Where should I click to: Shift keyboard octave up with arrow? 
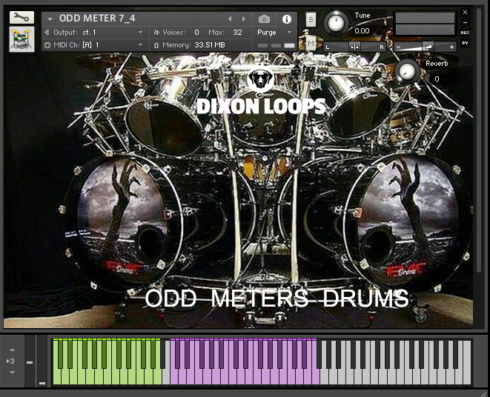10,350
